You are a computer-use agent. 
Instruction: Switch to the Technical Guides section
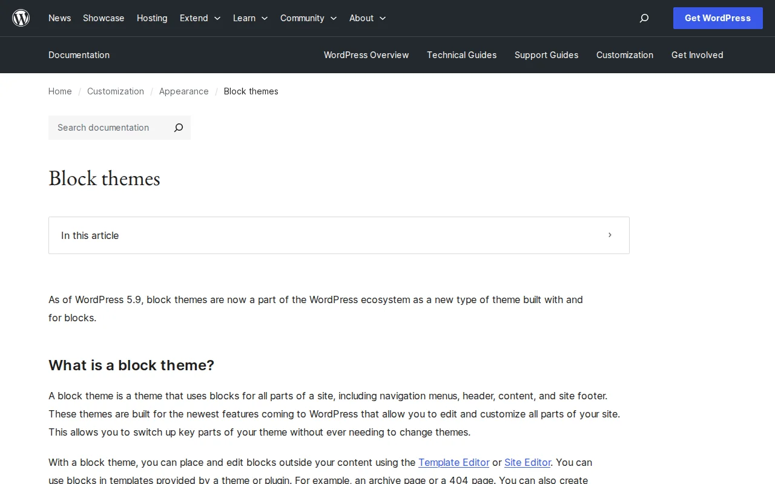click(461, 55)
